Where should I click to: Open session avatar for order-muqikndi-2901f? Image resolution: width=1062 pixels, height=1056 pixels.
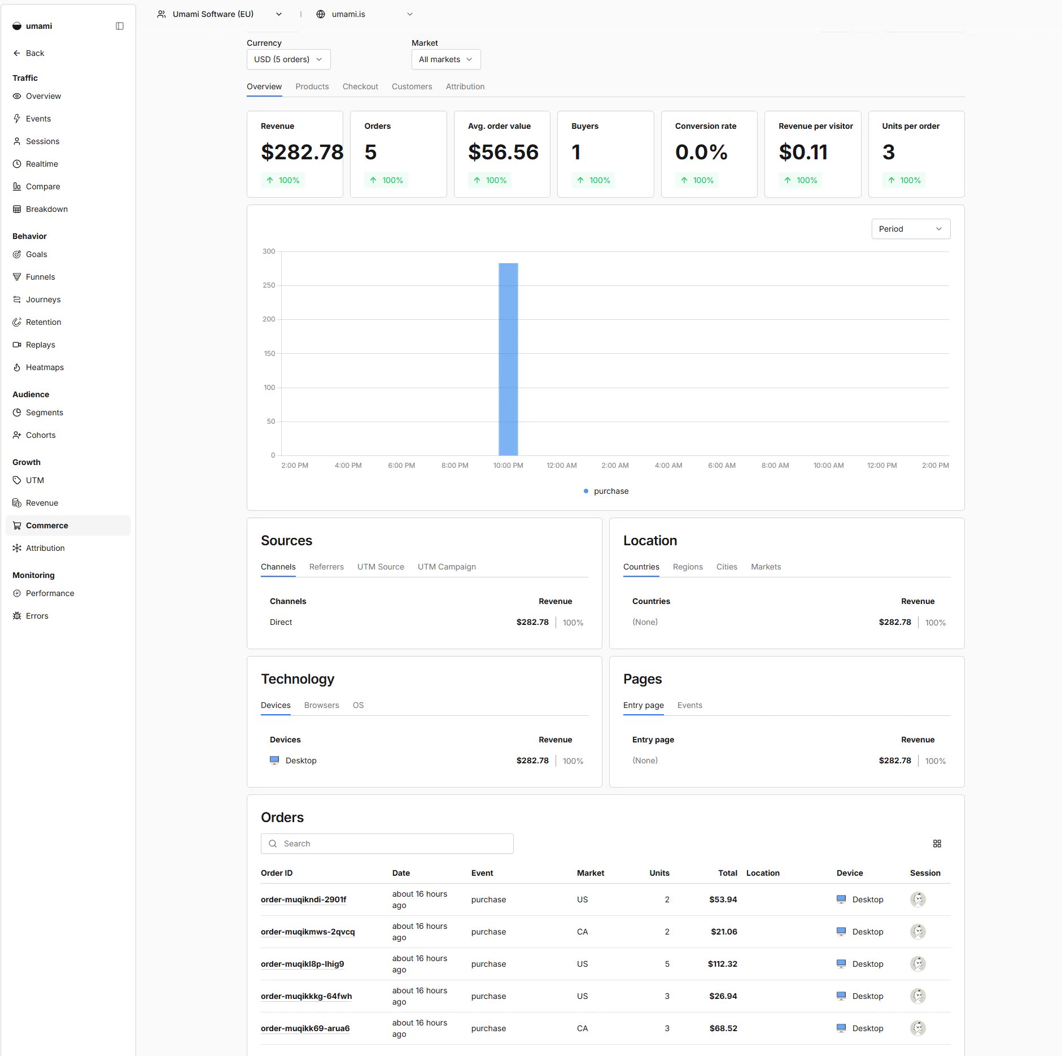click(x=918, y=899)
